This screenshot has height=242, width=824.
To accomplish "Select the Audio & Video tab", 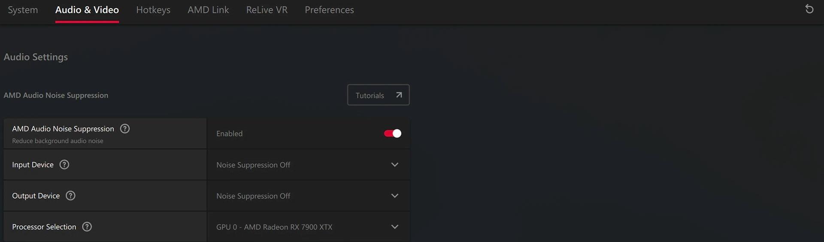I will tap(87, 10).
